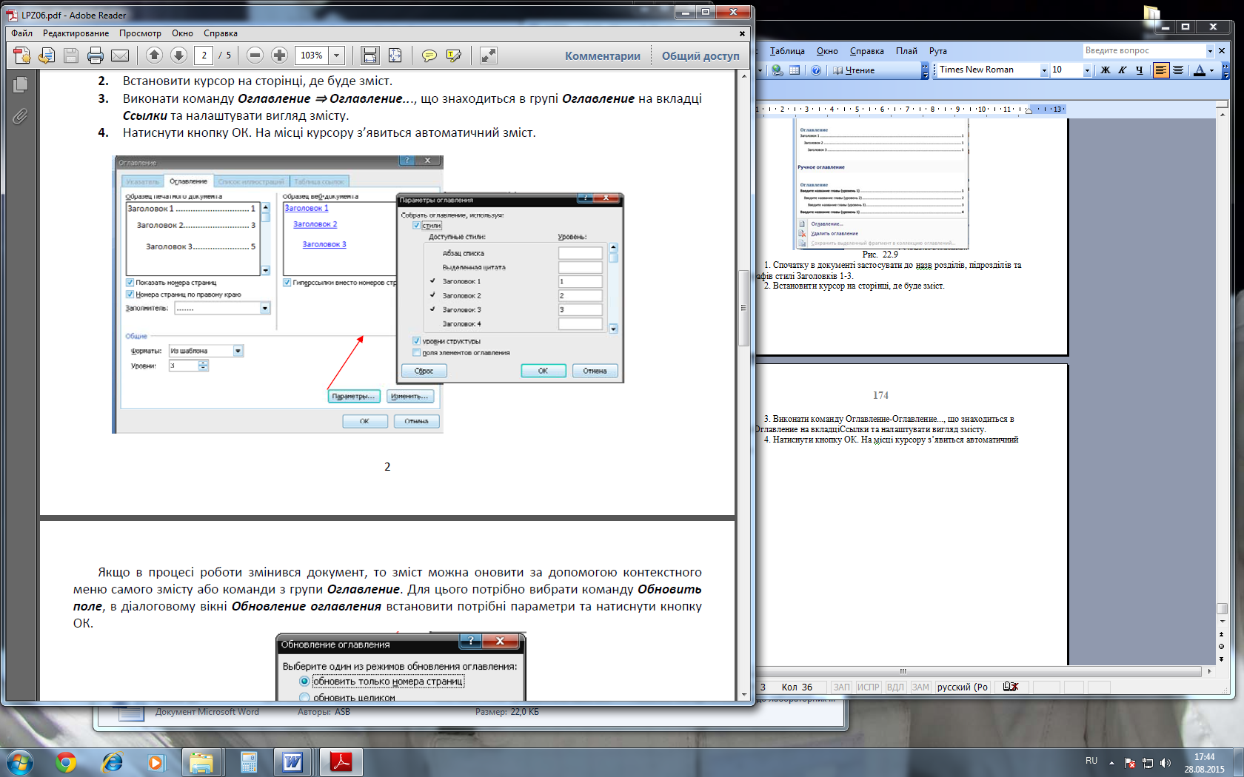
Task: Open the page thumbnails panel in Reader
Action: (x=20, y=85)
